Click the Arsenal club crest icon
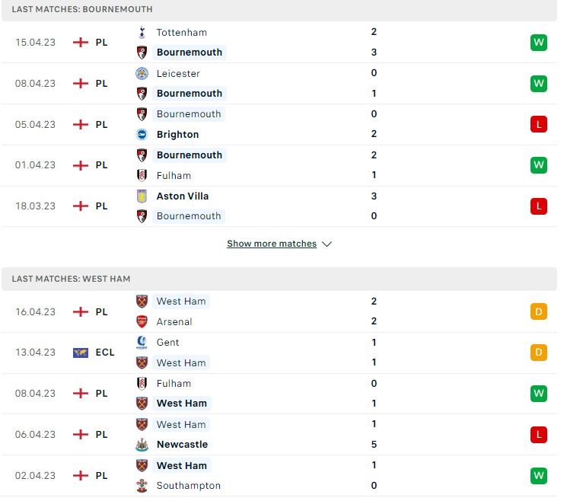The image size is (567, 498). 142,321
